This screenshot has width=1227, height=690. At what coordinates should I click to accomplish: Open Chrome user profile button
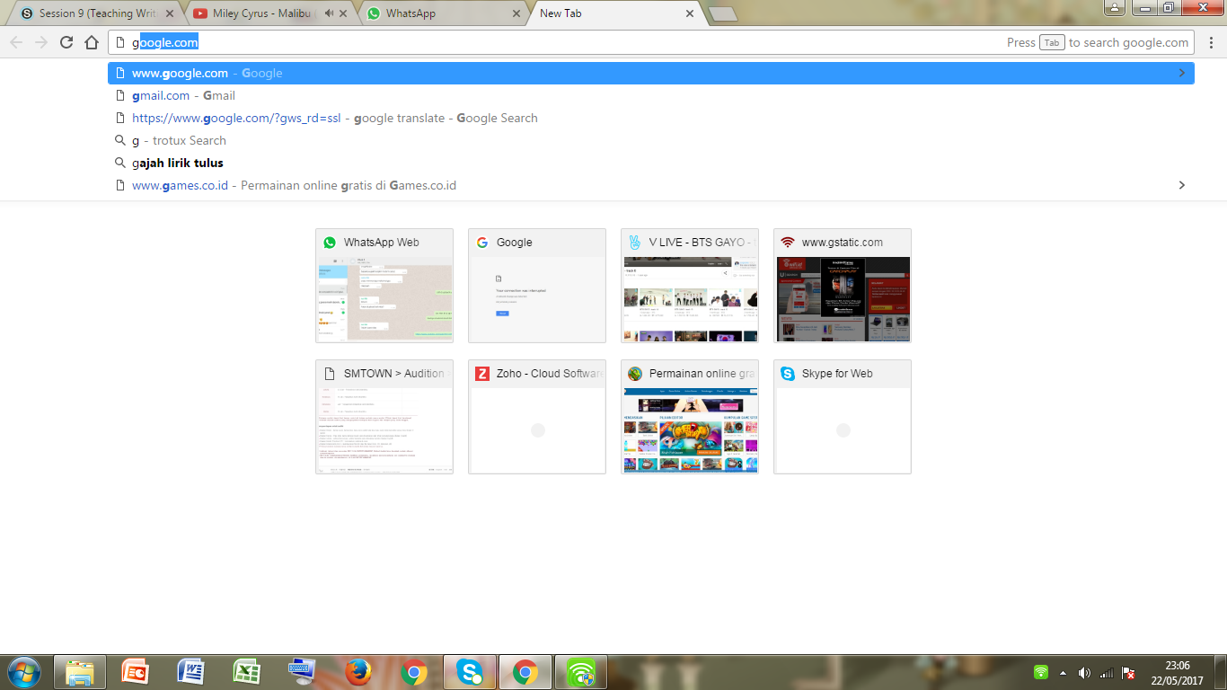pyautogui.click(x=1115, y=7)
